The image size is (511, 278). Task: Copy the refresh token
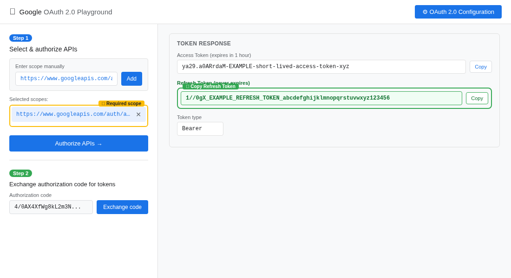pyautogui.click(x=477, y=98)
